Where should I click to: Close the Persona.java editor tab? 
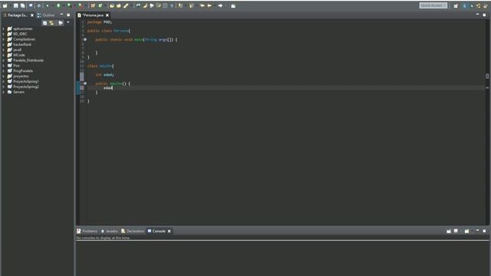point(107,15)
